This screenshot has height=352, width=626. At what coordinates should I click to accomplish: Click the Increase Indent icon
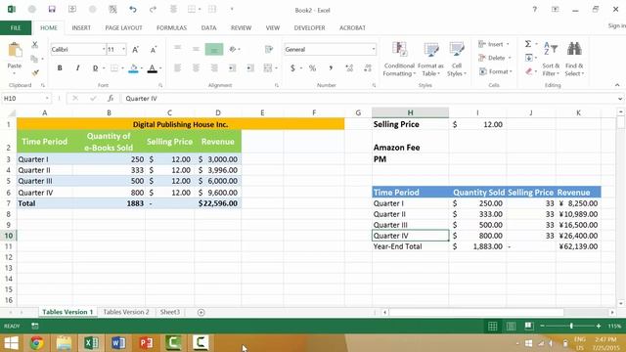tap(250, 68)
